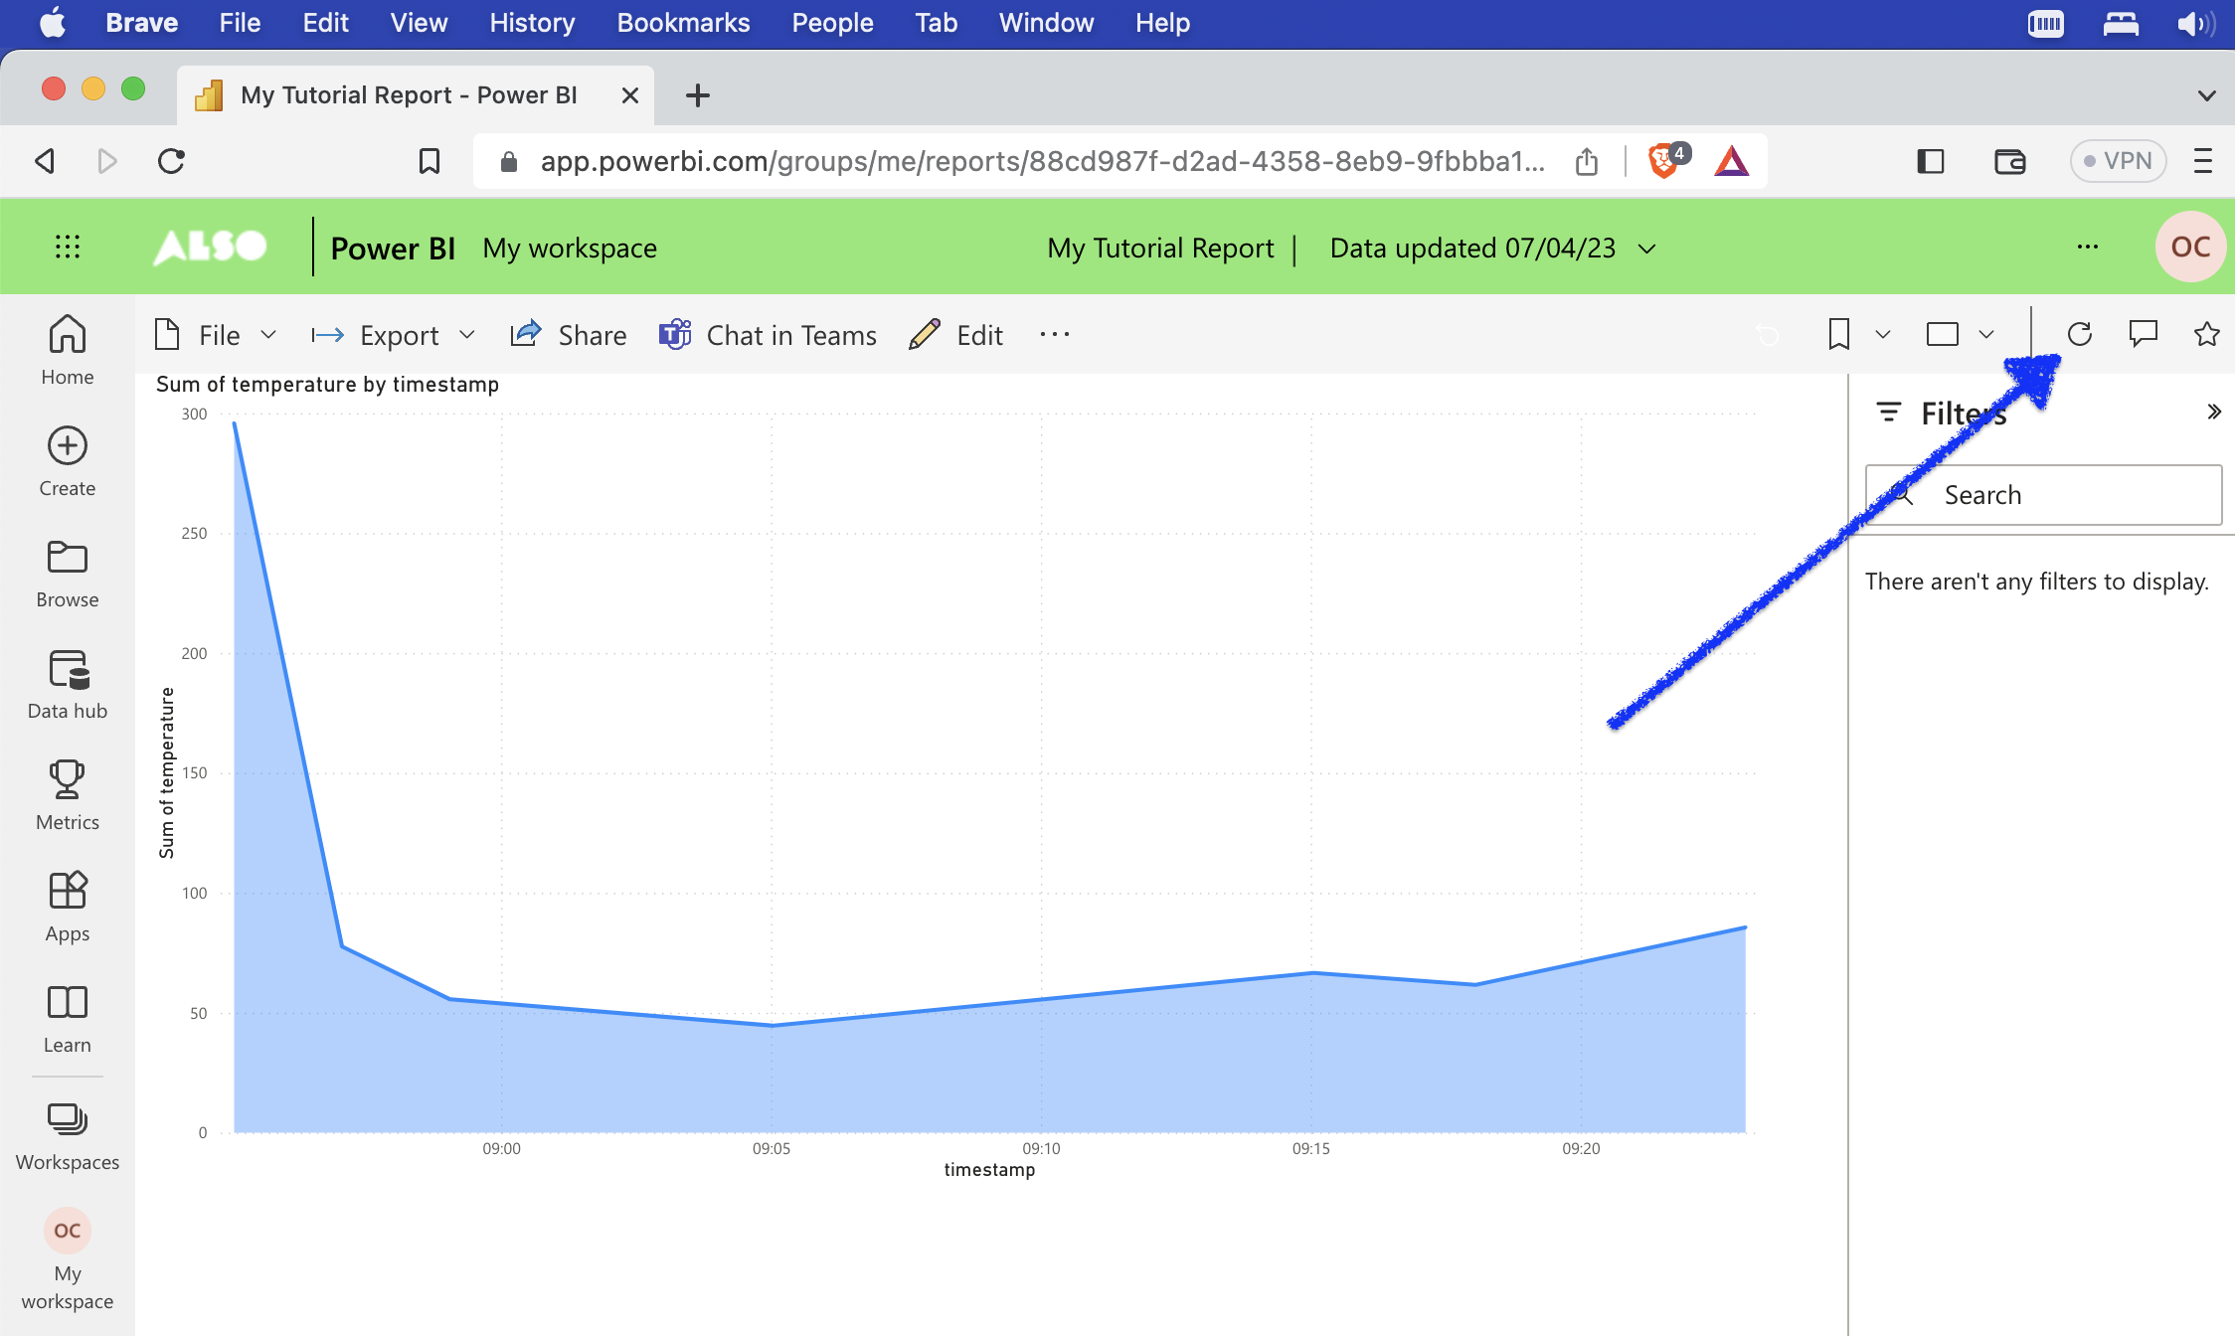Click the Brave Shields lion icon
2235x1336 pixels.
[1663, 161]
